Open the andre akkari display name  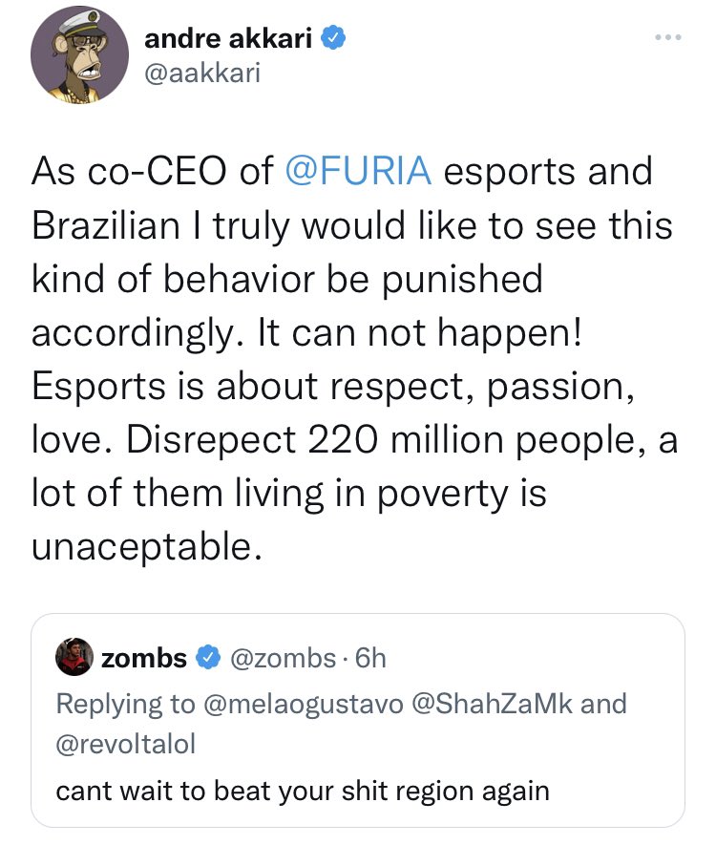231,39
